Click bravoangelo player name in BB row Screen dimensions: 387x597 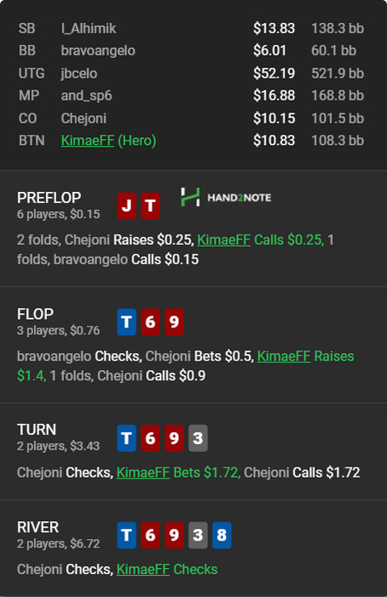point(98,50)
